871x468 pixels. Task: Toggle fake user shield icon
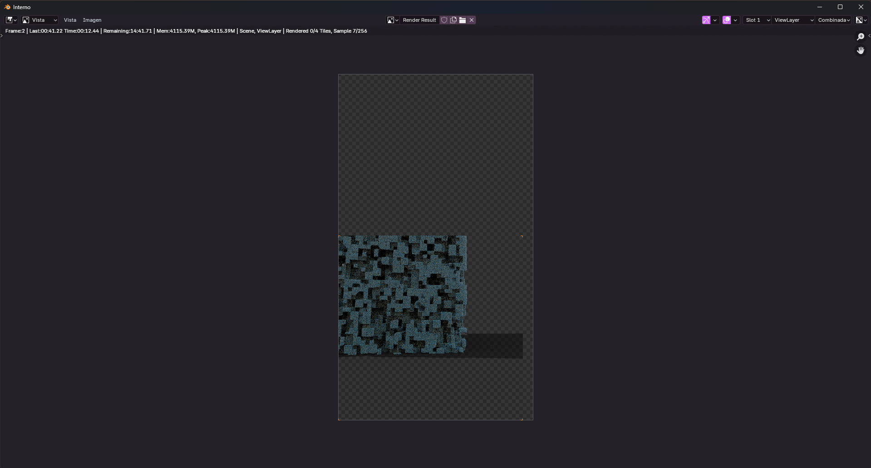click(444, 20)
